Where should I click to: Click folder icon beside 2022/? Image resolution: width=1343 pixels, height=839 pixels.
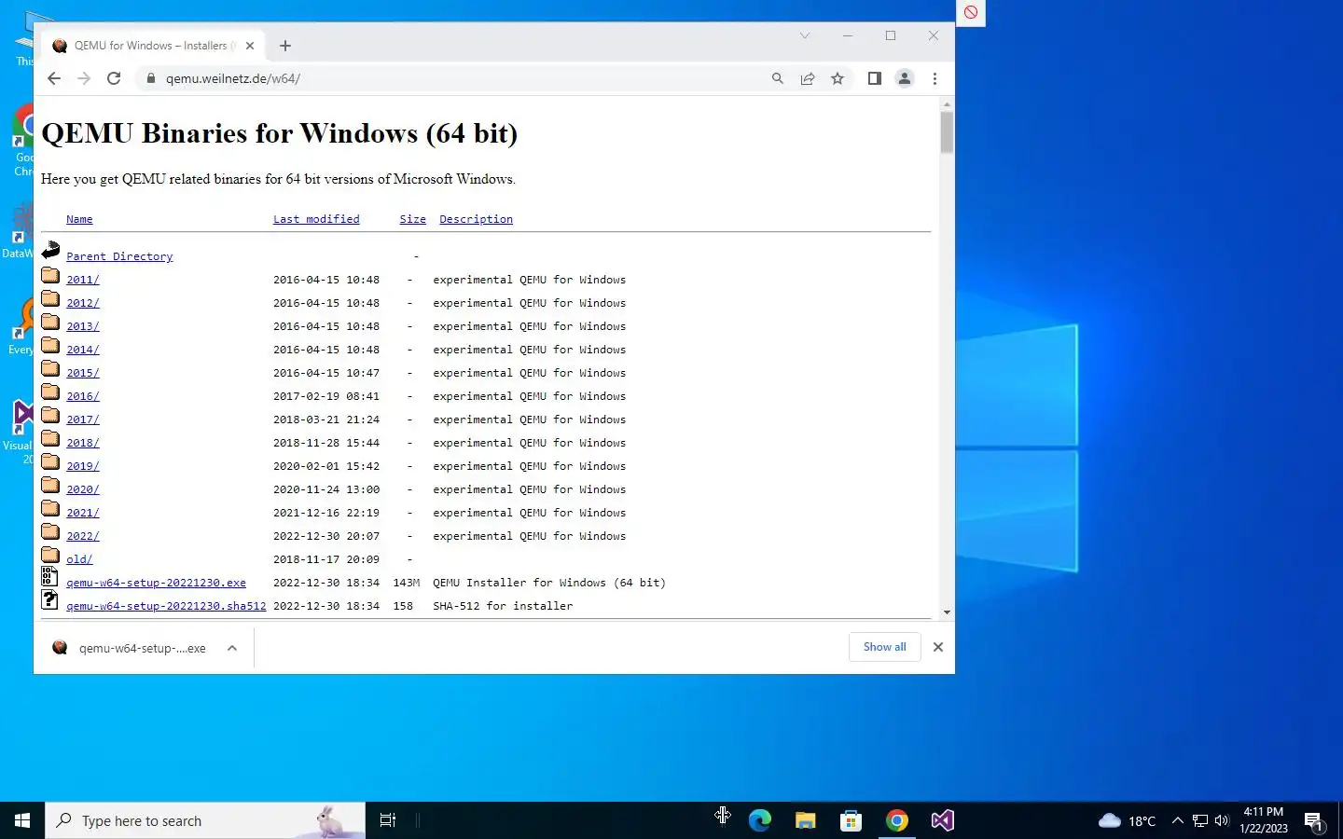(50, 531)
